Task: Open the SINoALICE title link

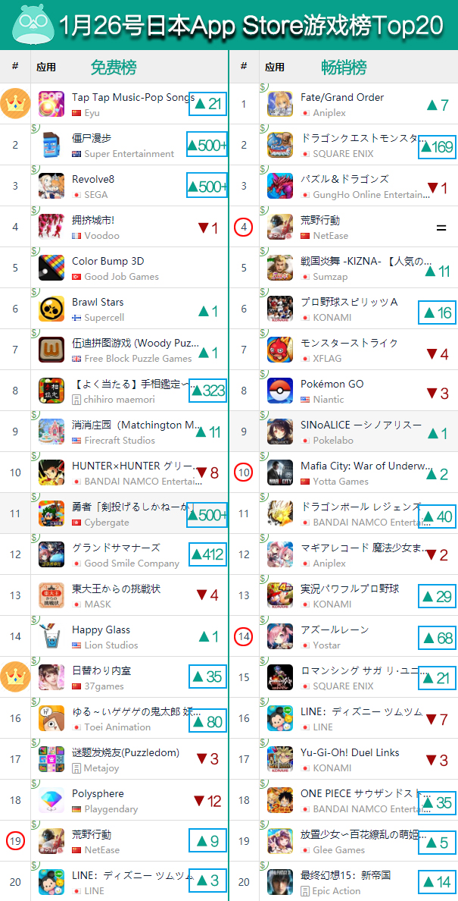Action: (360, 425)
